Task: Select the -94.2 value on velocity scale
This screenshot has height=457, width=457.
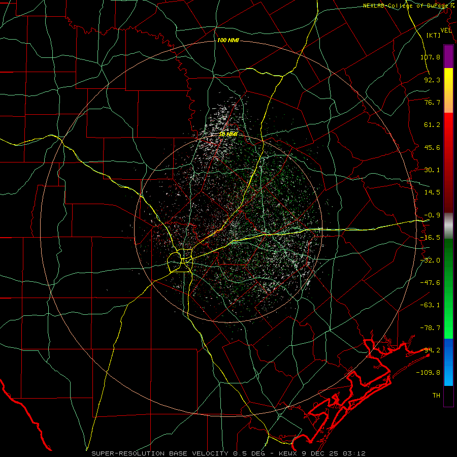Action: tap(430, 350)
